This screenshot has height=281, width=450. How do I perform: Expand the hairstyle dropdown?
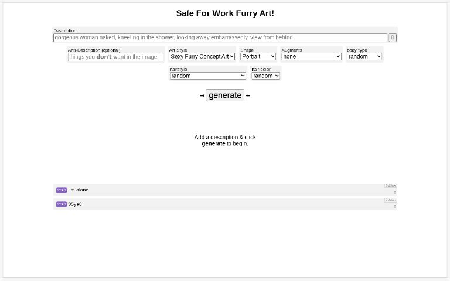pyautogui.click(x=208, y=76)
